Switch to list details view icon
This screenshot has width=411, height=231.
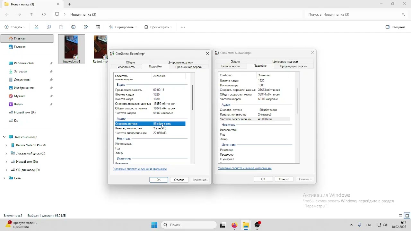pyautogui.click(x=401, y=216)
